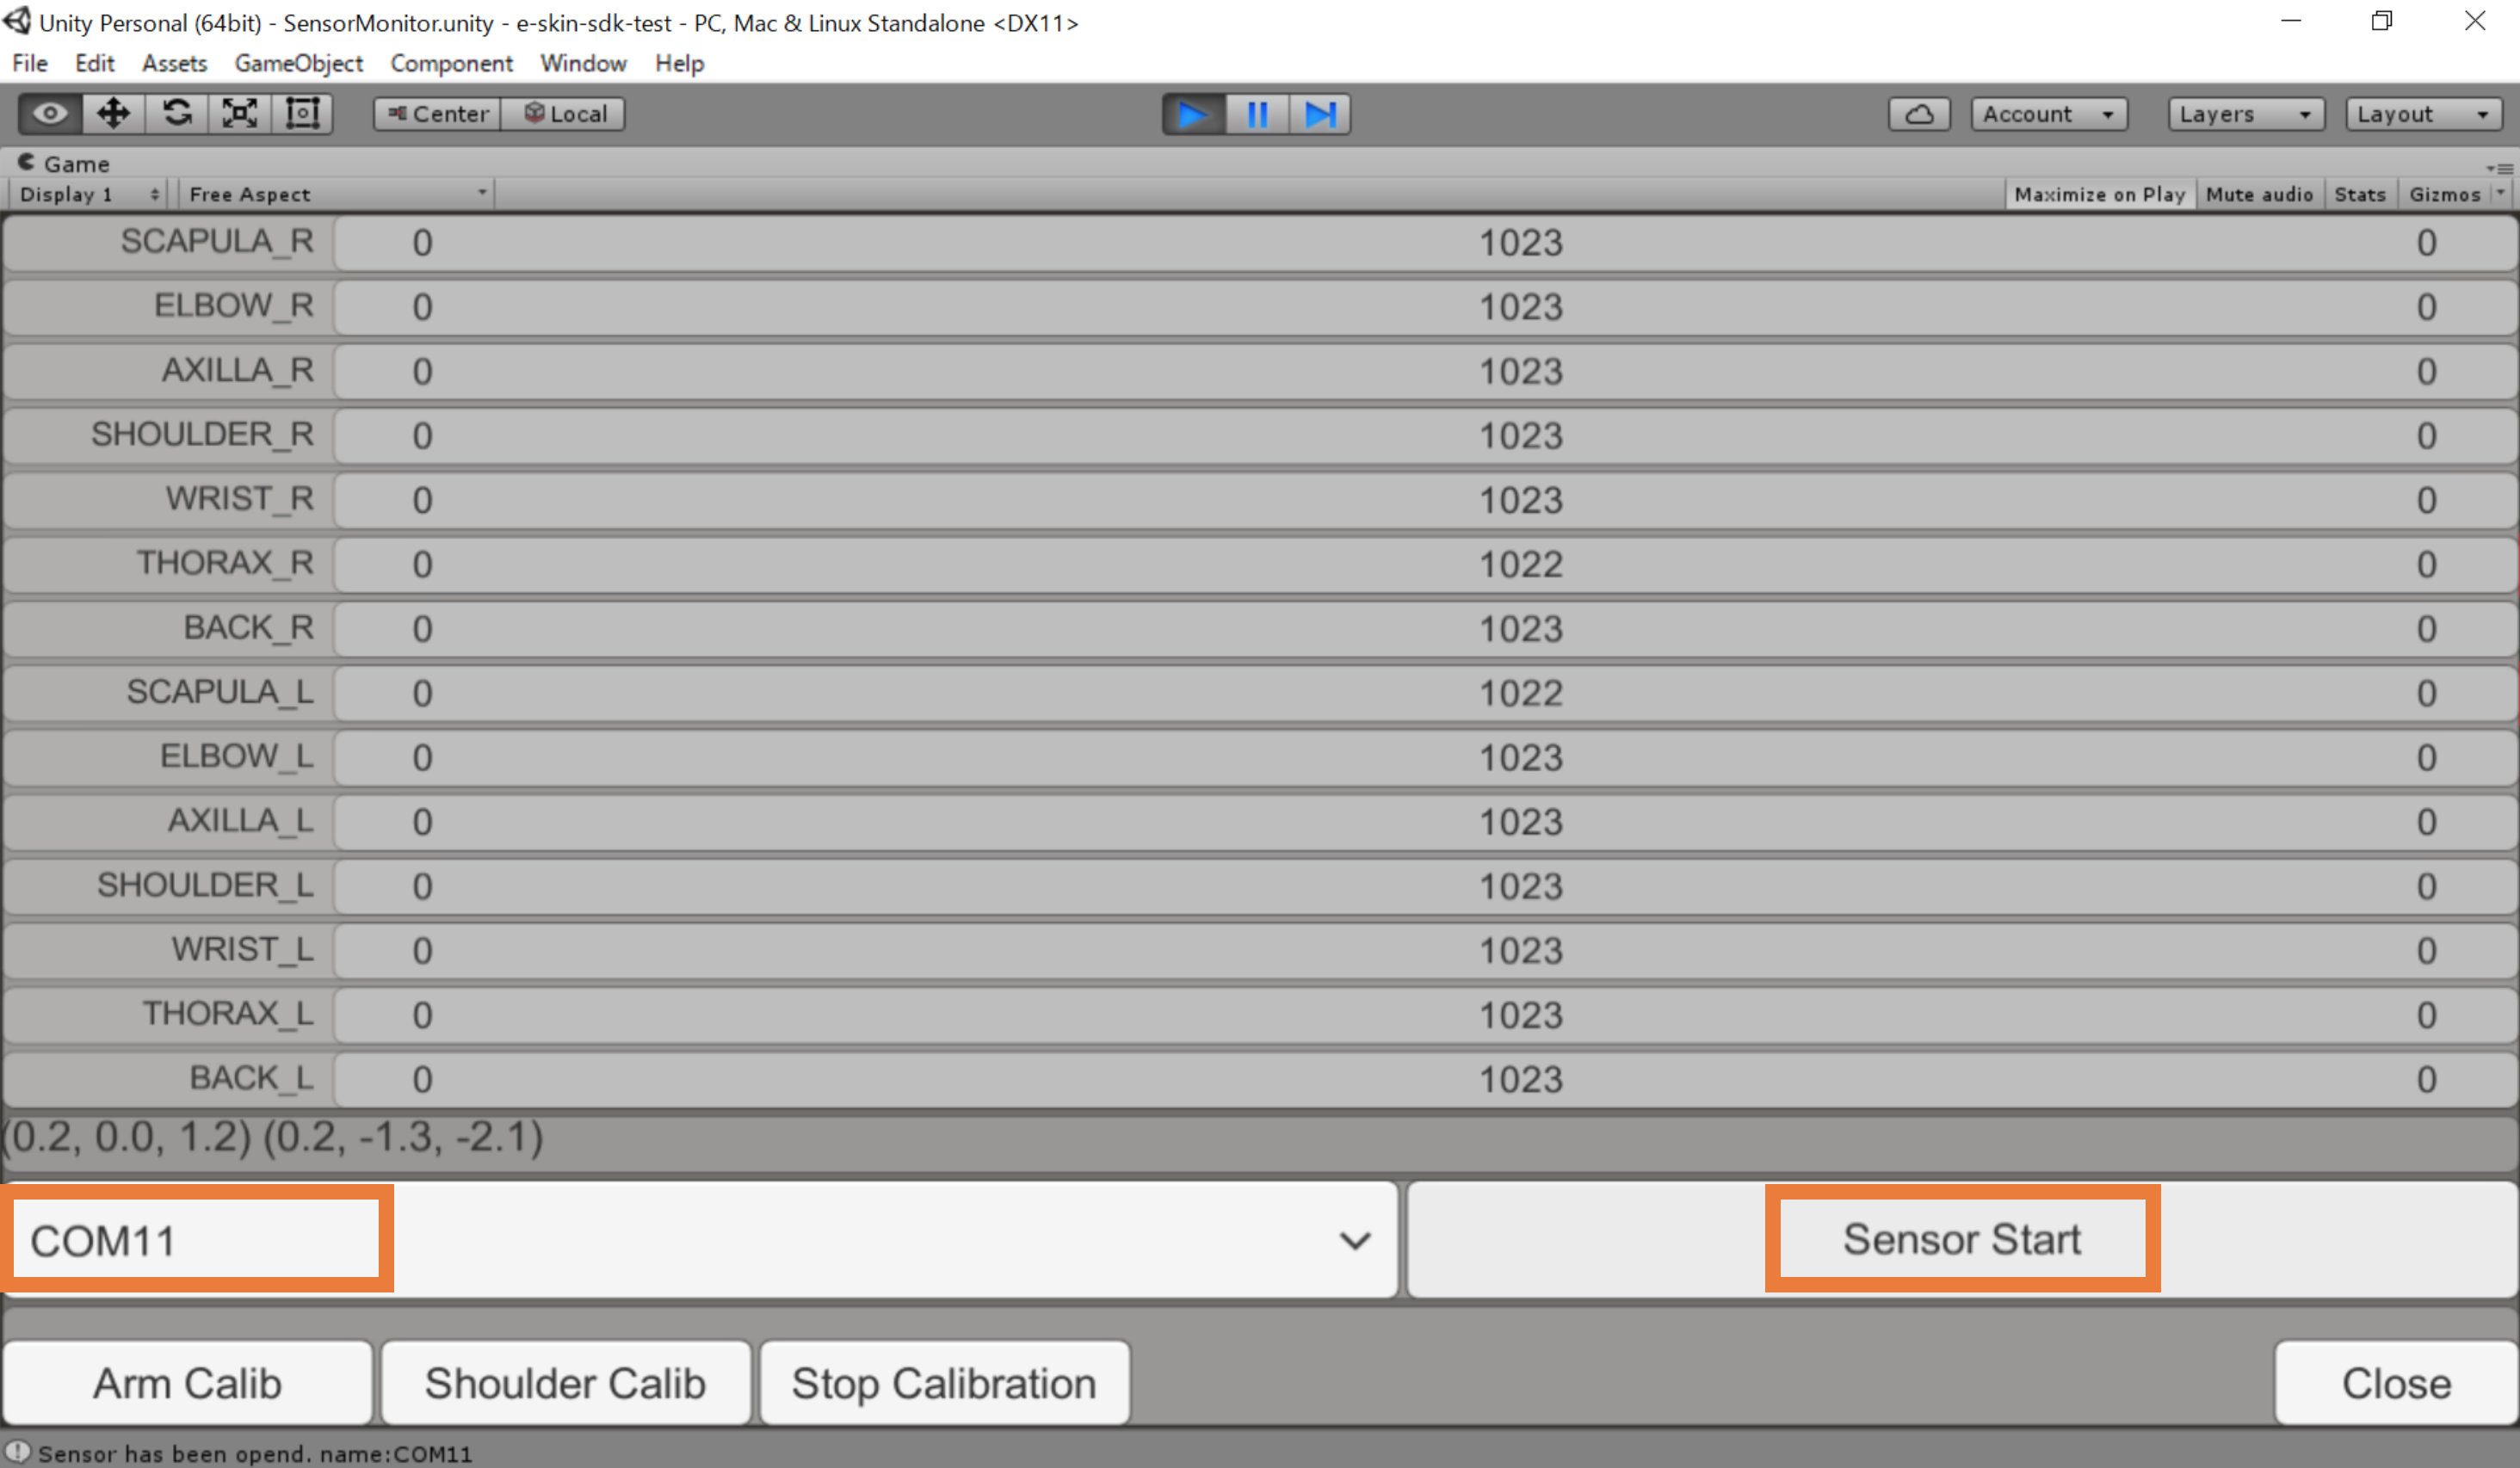Image resolution: width=2520 pixels, height=1468 pixels.
Task: Click the Sensor Start button
Action: (1962, 1240)
